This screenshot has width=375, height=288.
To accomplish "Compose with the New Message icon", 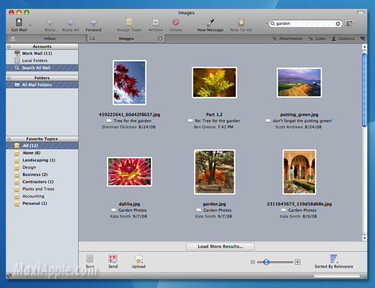I will click(x=211, y=22).
